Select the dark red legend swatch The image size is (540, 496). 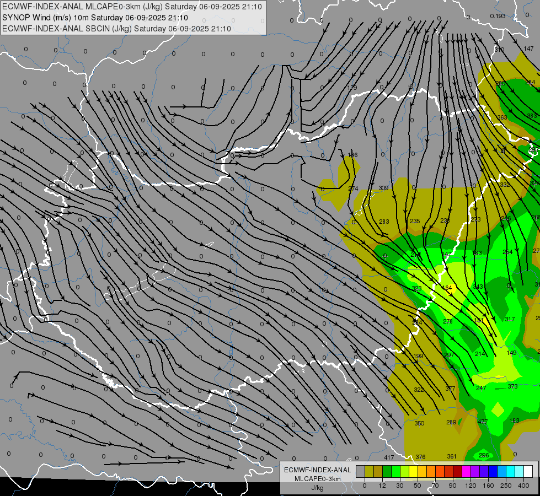pyautogui.click(x=458, y=472)
